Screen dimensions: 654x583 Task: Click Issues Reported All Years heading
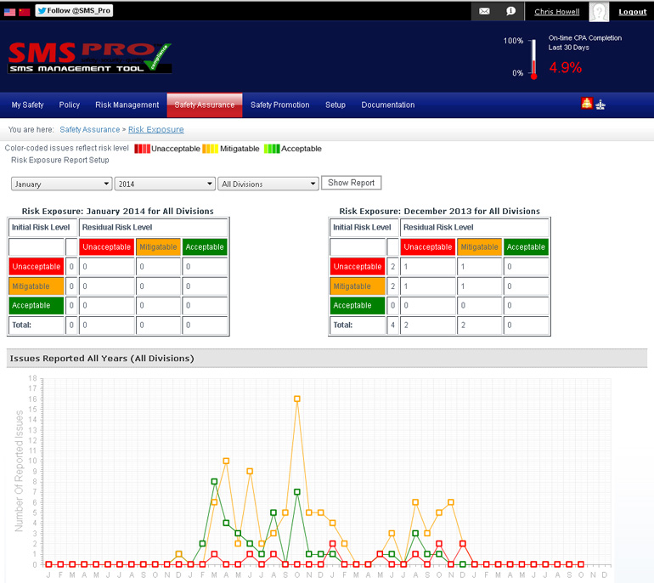(102, 359)
